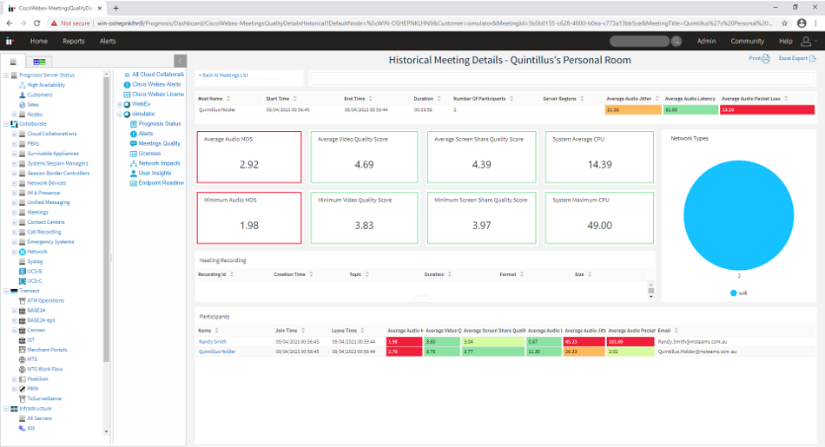Collapse the Prognosis Server Status node
Viewport: 825px width, 447px height.
tap(4, 75)
